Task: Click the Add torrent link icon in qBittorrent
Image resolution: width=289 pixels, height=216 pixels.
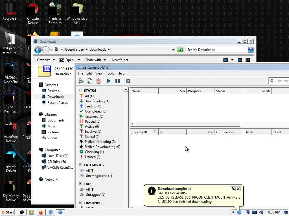Action: pos(81,81)
